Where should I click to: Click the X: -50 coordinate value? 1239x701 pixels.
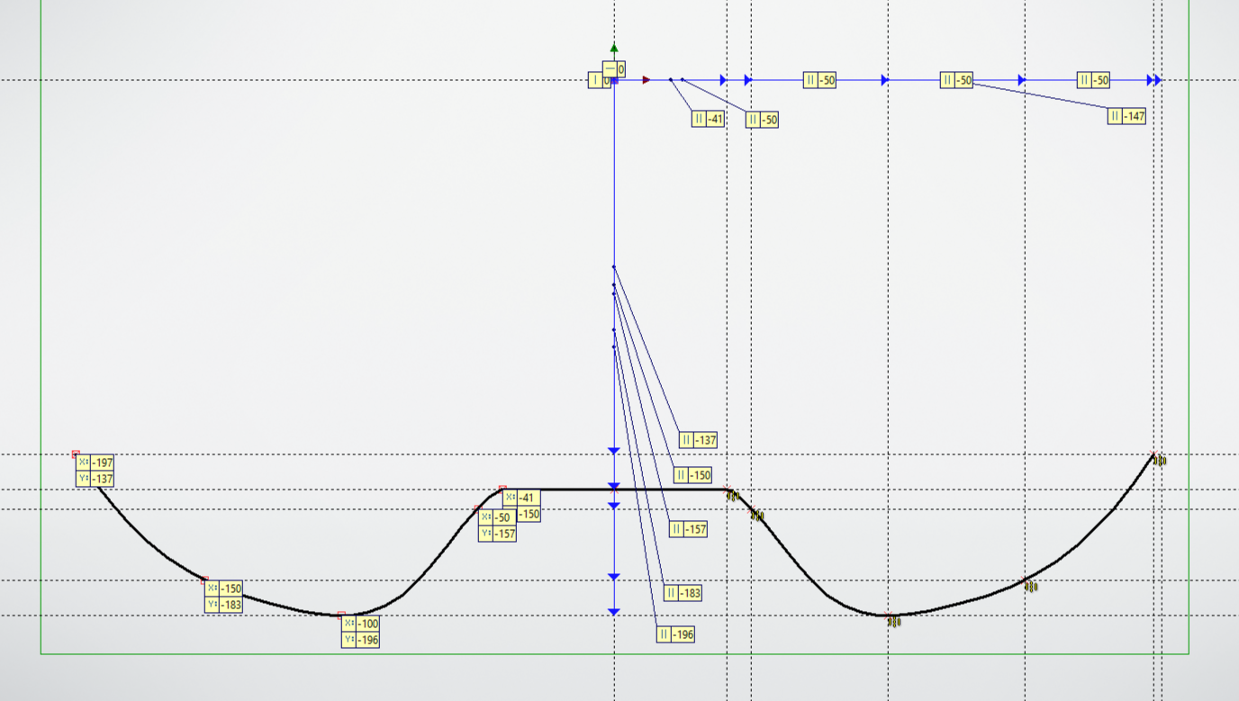click(504, 517)
